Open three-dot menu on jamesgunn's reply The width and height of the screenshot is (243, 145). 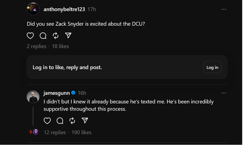[224, 93]
